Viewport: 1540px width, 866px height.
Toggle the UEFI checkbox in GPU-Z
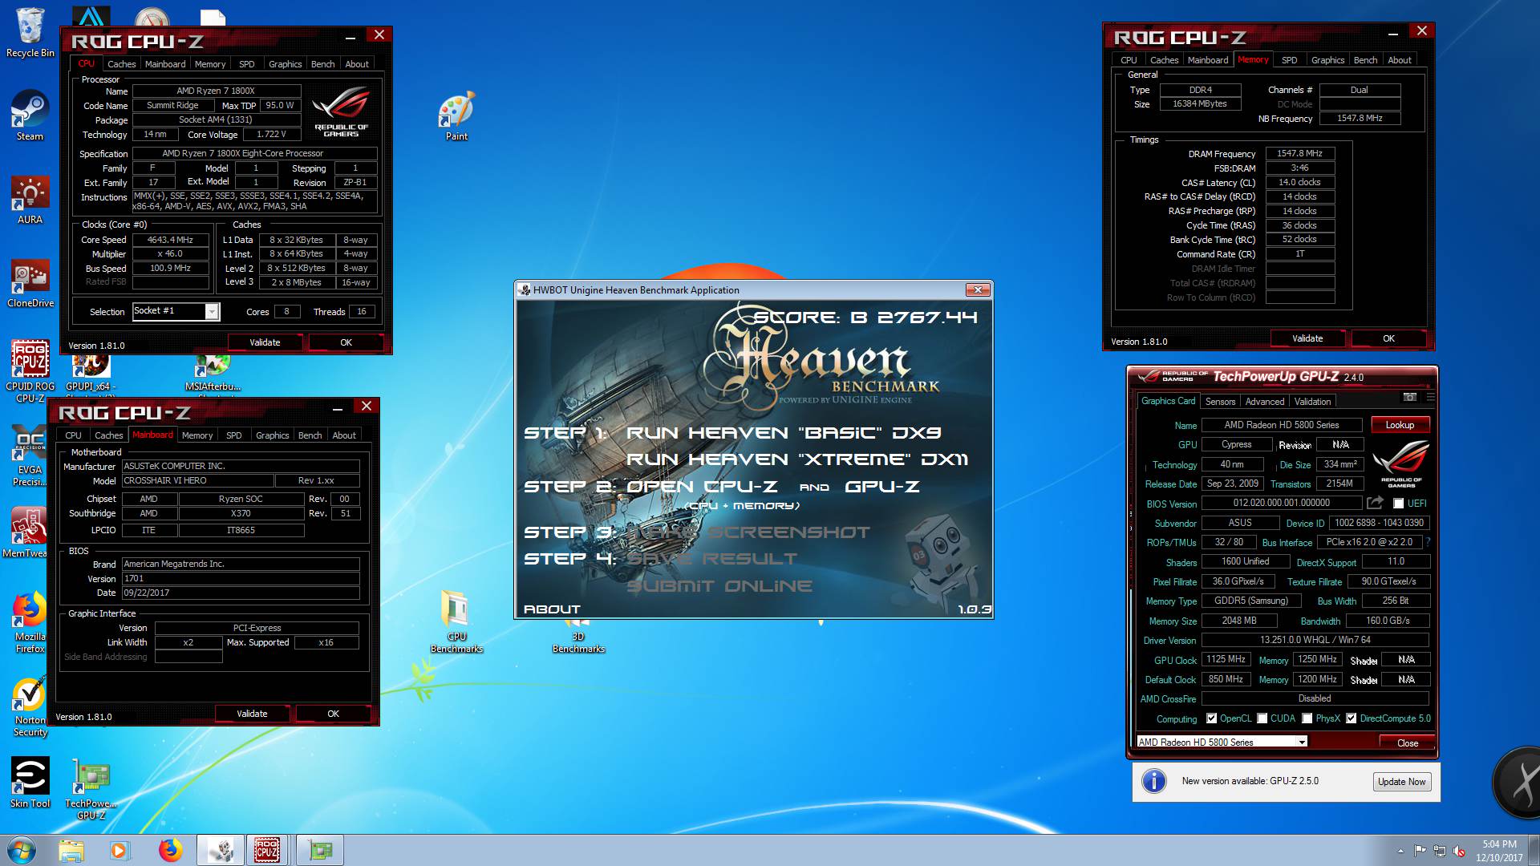[1398, 504]
